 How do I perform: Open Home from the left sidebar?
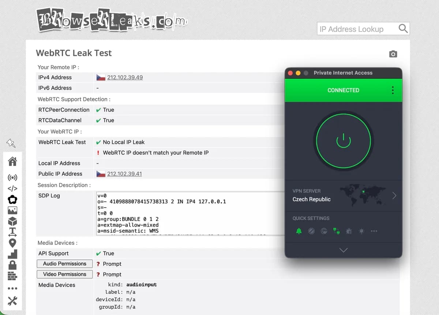tap(12, 161)
